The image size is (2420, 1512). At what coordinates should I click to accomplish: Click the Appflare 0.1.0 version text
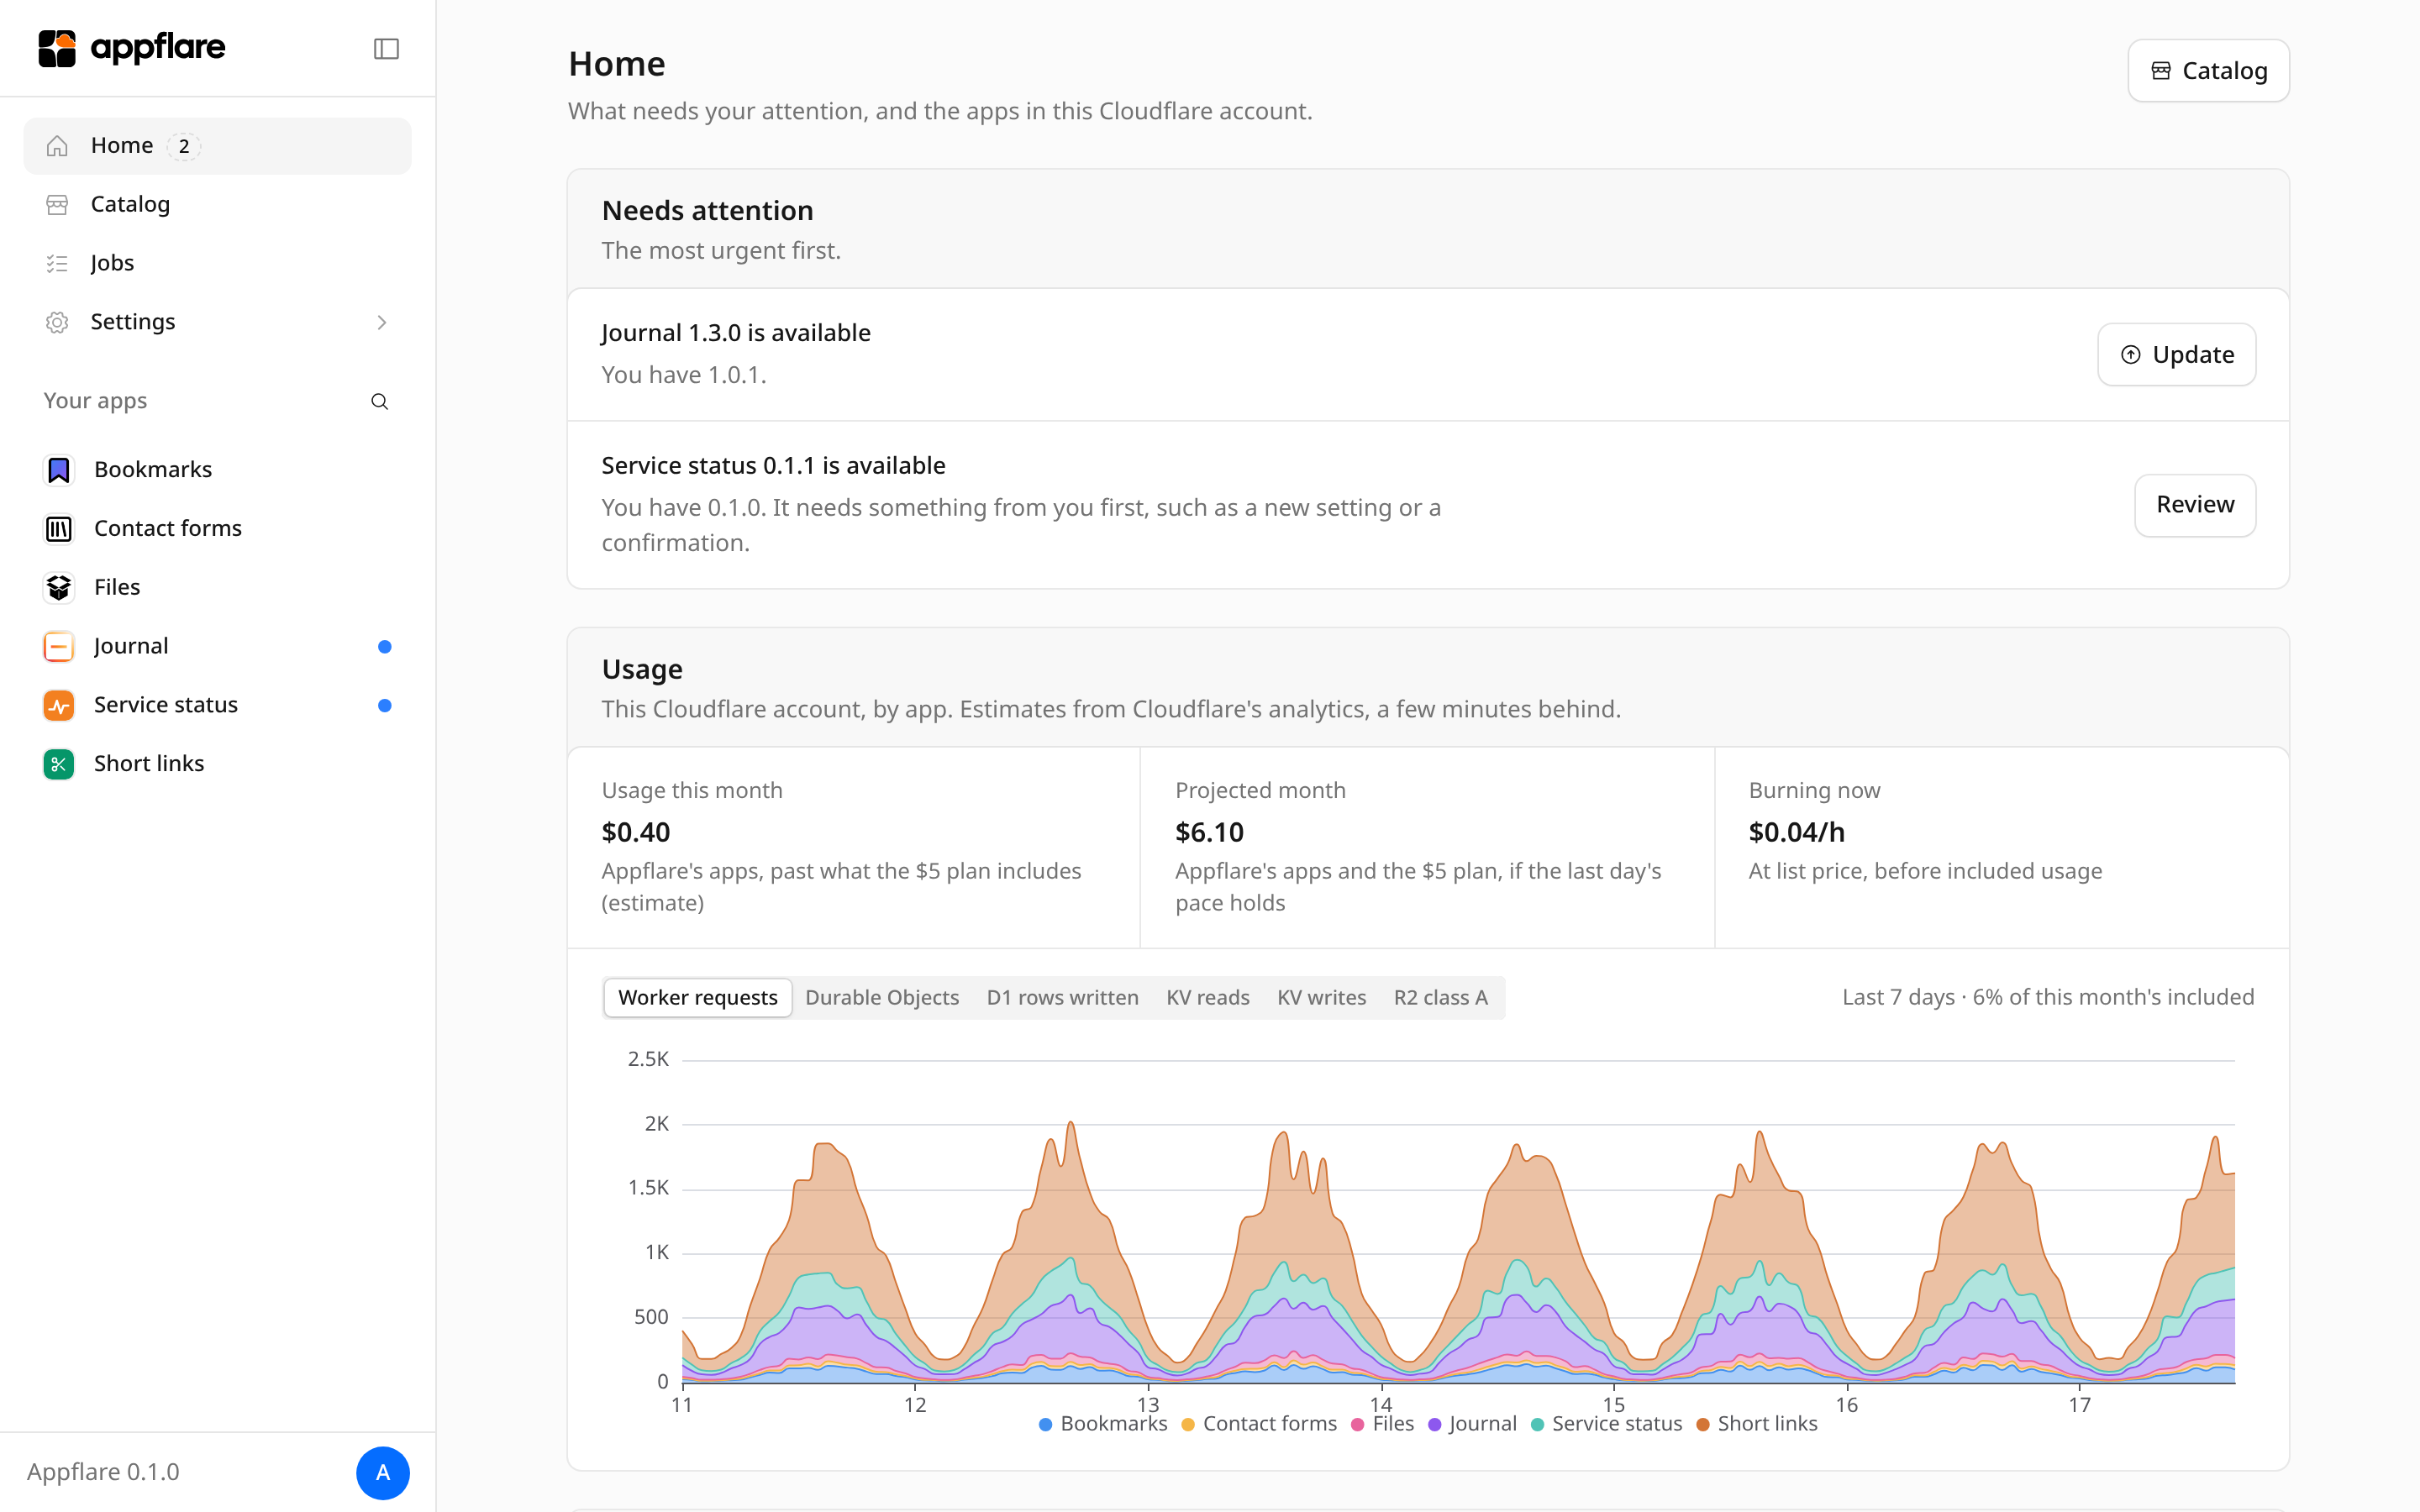103,1472
